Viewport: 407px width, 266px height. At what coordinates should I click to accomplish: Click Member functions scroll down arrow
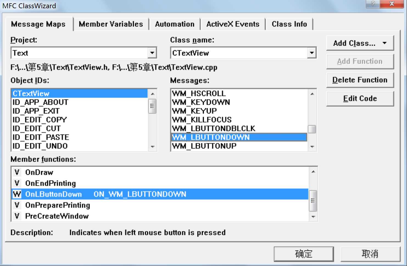[313, 217]
